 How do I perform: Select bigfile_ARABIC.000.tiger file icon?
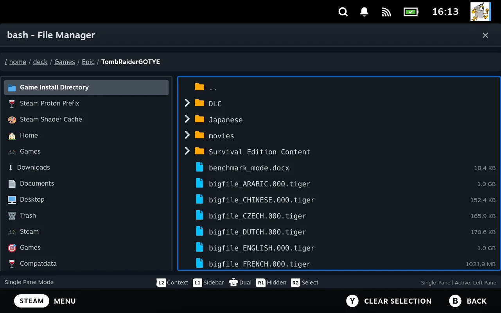pos(199,183)
